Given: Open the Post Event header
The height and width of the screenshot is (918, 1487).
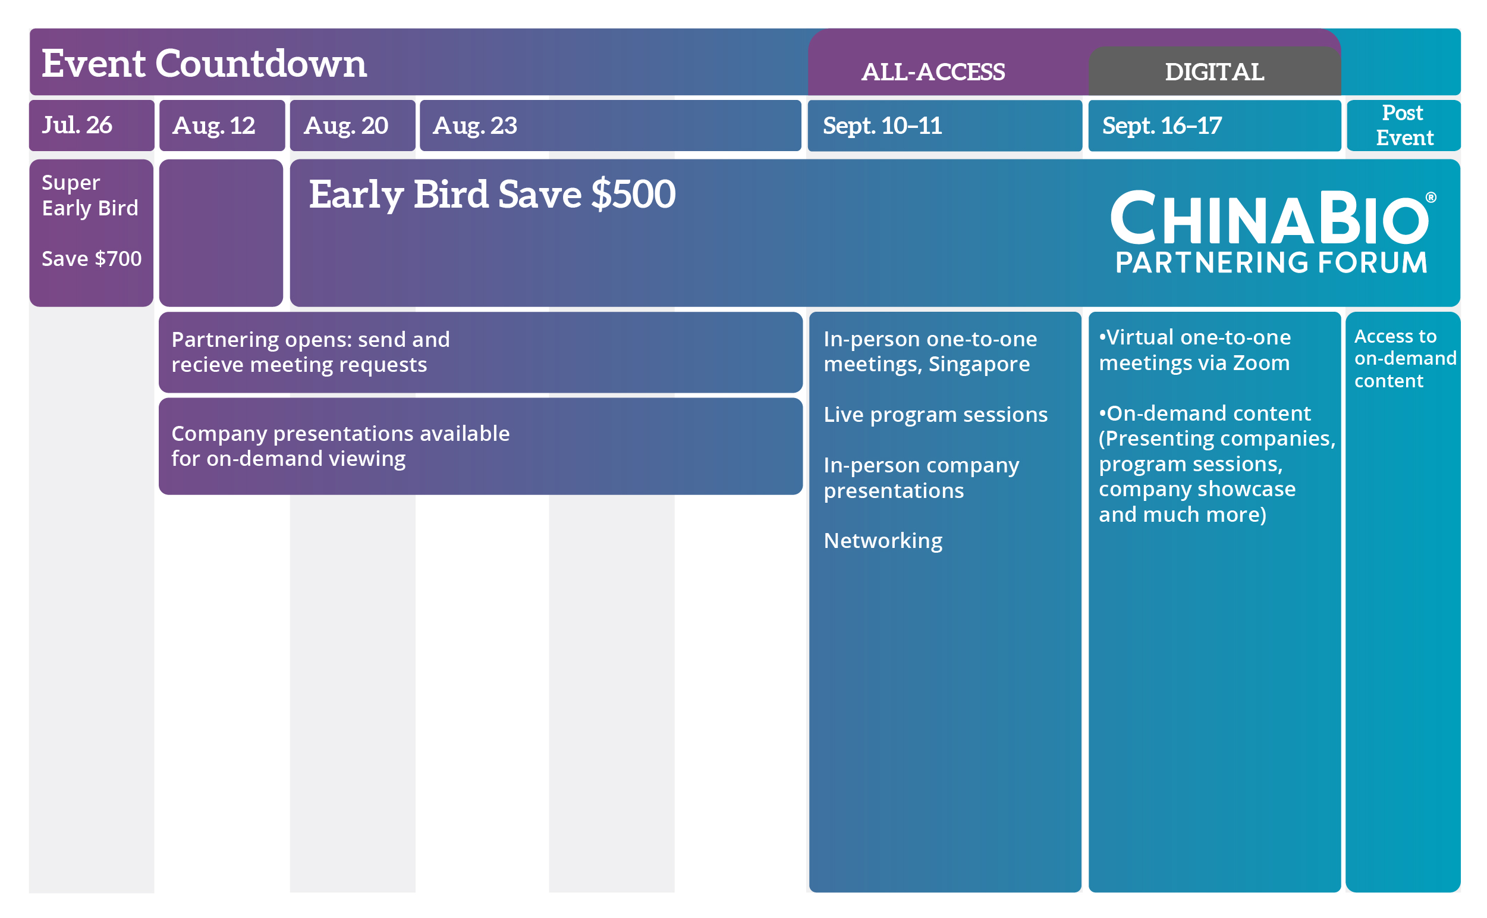Looking at the screenshot, I should click(1403, 125).
